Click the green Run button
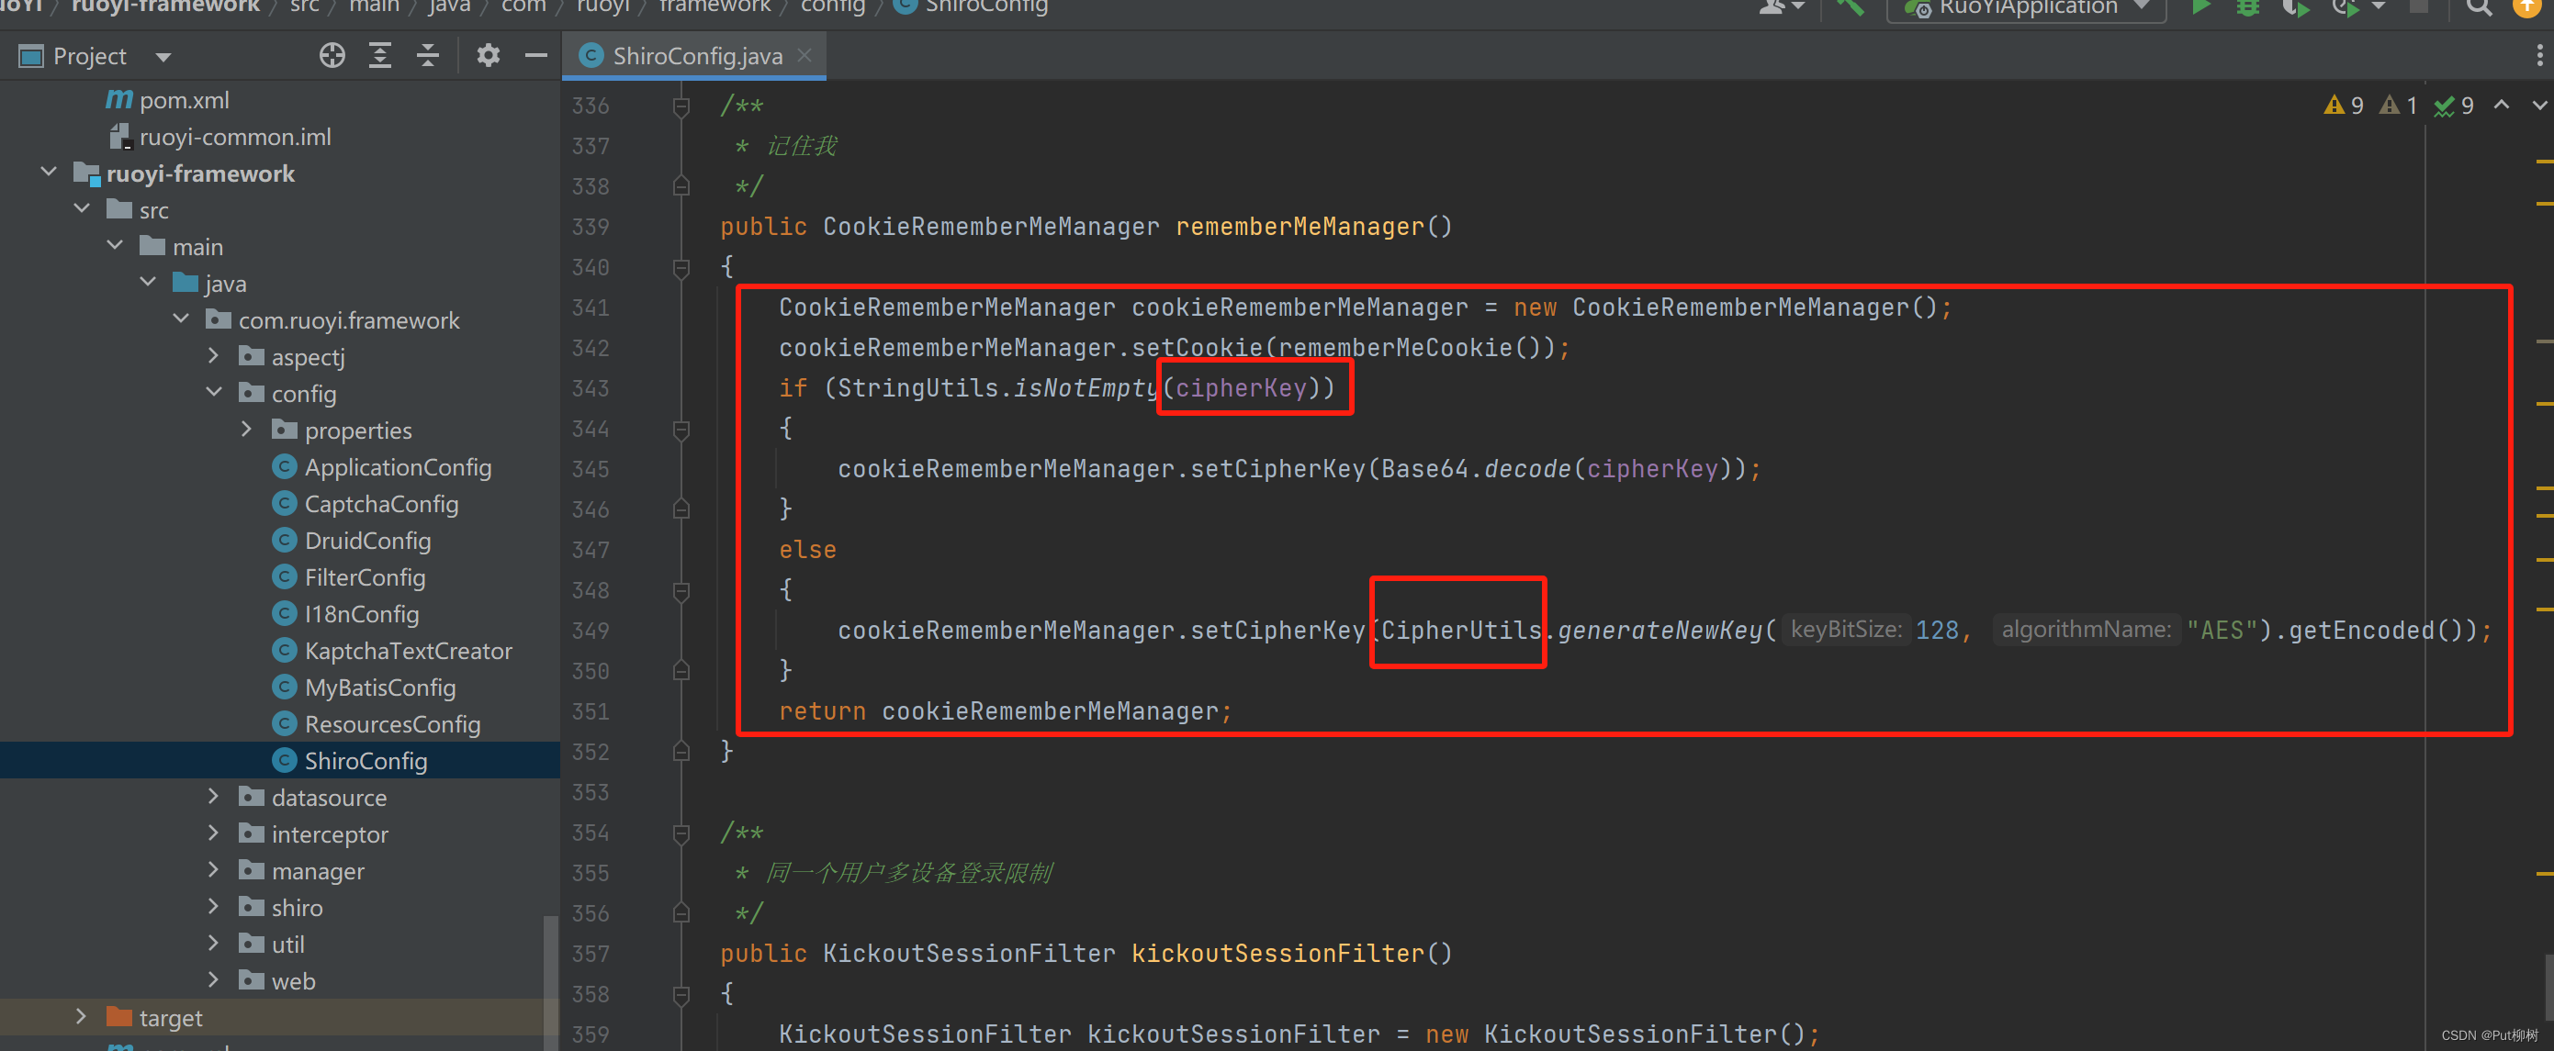Viewport: 2554px width, 1051px height. tap(2200, 8)
